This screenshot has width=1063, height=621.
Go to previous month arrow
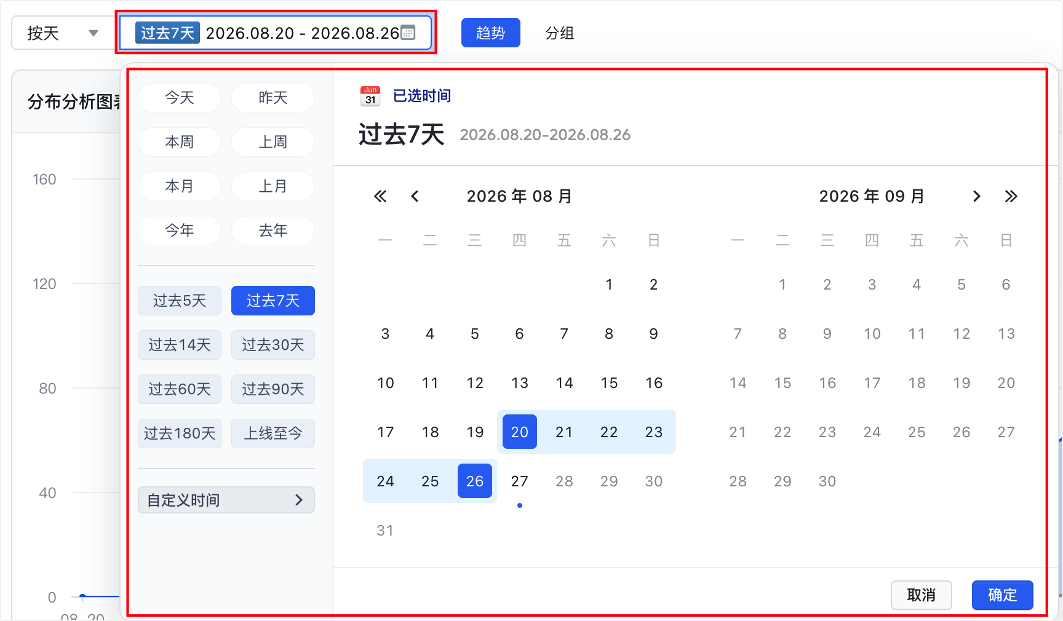[x=415, y=196]
